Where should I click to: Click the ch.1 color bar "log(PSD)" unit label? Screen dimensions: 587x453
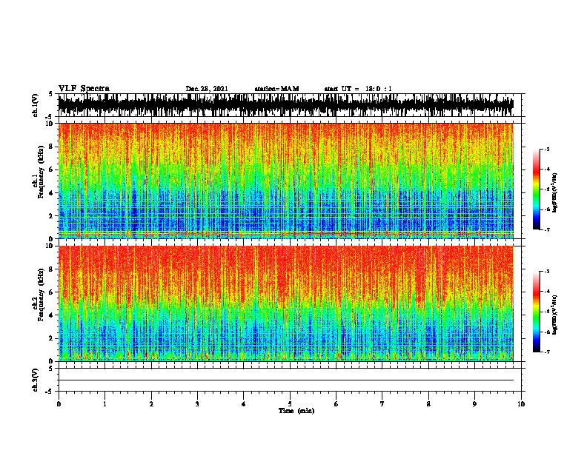(555, 192)
